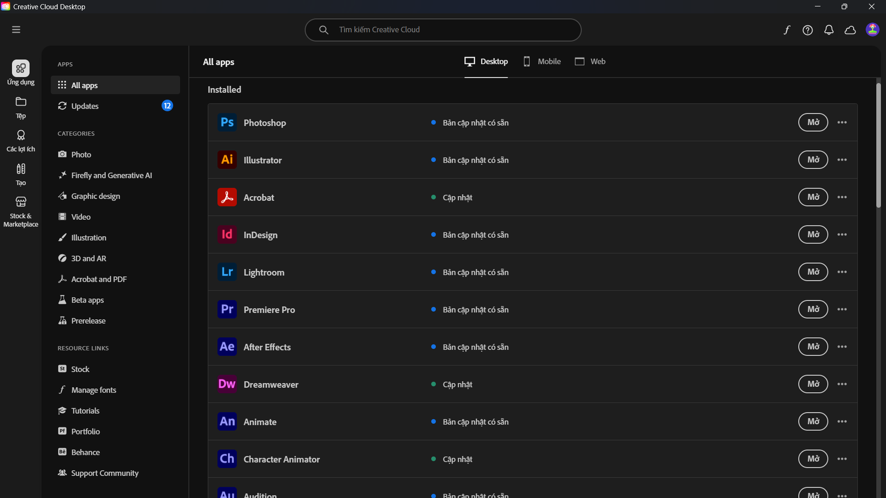Click the cloud sync status icon

tap(850, 30)
